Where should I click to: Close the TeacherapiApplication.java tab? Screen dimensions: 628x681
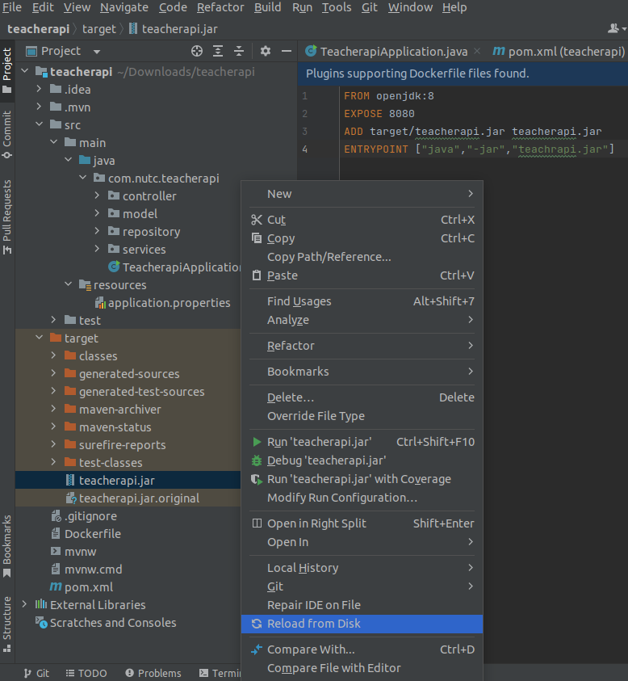(x=477, y=51)
